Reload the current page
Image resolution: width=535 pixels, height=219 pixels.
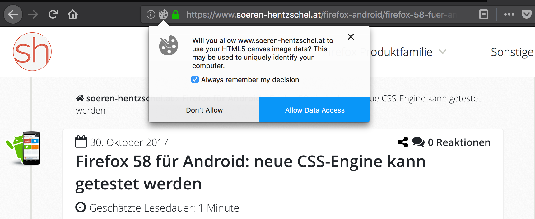[x=53, y=14]
